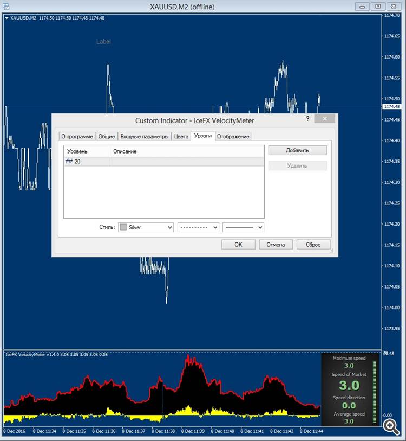Reset settings with Сброс button
Viewport: 406px width, 441px height.
coord(313,245)
